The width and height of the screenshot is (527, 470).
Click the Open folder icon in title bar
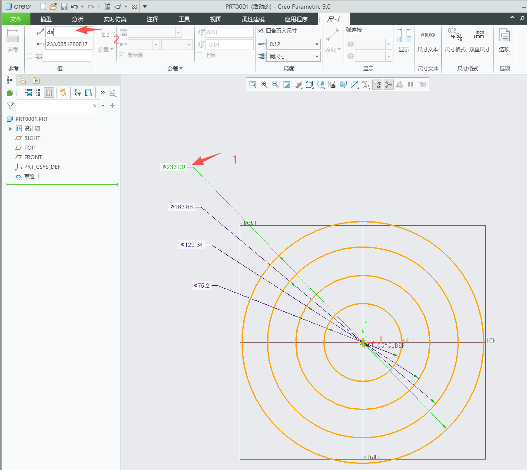click(x=53, y=7)
